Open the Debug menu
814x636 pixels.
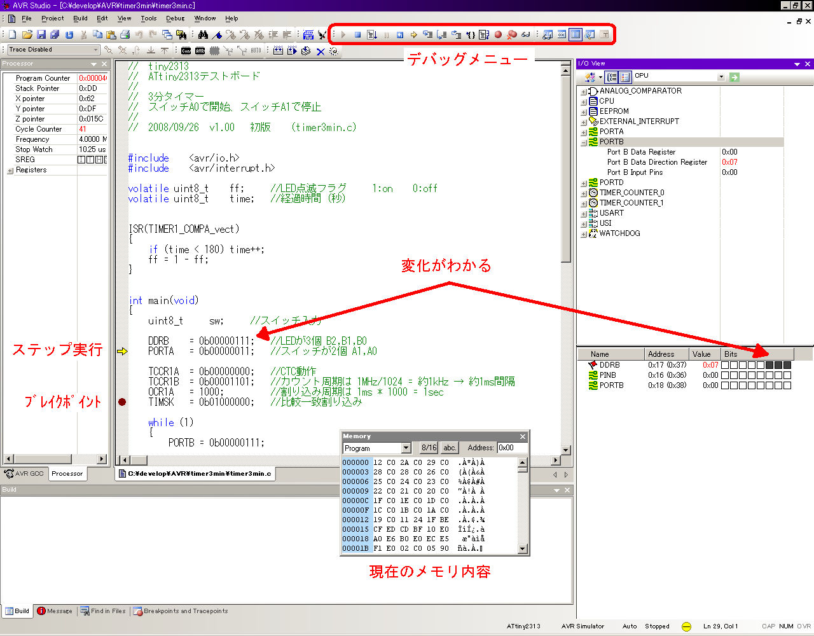pyautogui.click(x=175, y=18)
